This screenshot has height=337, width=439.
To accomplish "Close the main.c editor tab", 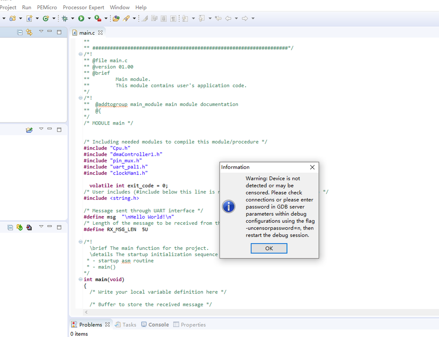I will [x=100, y=33].
